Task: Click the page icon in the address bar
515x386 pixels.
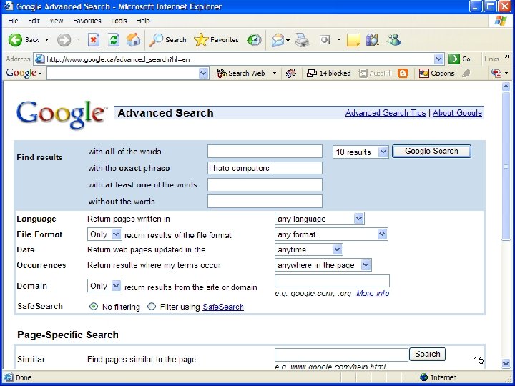Action: 40,59
